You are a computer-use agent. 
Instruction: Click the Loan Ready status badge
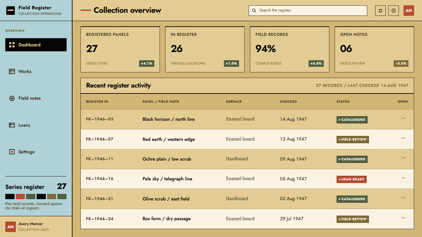(x=351, y=179)
